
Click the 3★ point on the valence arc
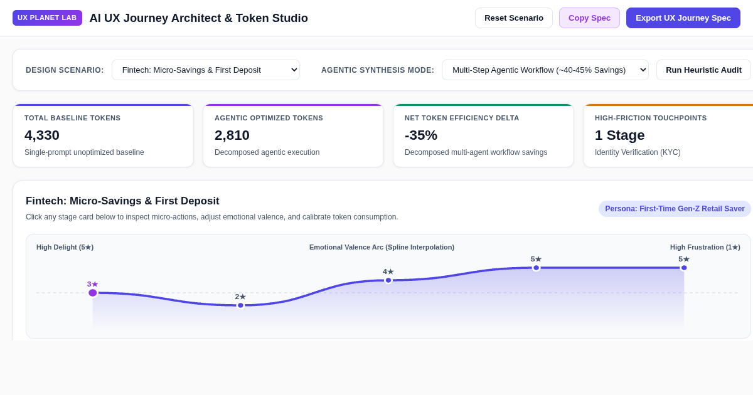[93, 293]
